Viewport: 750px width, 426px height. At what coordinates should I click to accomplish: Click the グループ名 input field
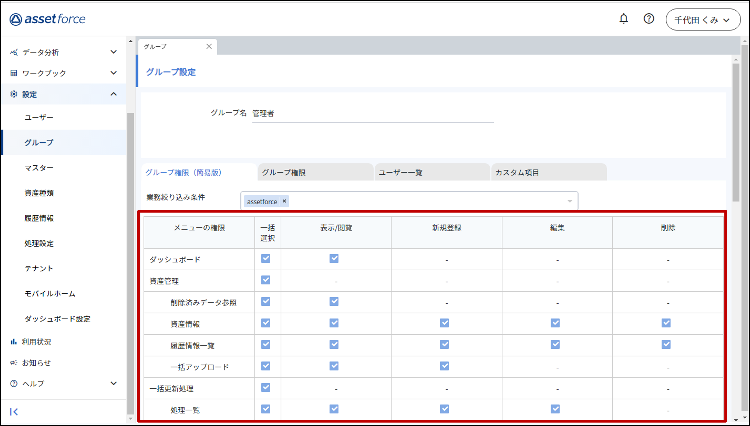[x=372, y=114]
